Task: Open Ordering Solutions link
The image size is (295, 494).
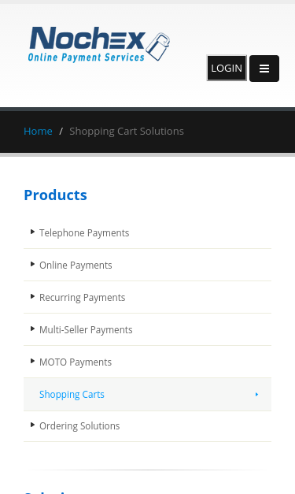Action: [x=79, y=426]
